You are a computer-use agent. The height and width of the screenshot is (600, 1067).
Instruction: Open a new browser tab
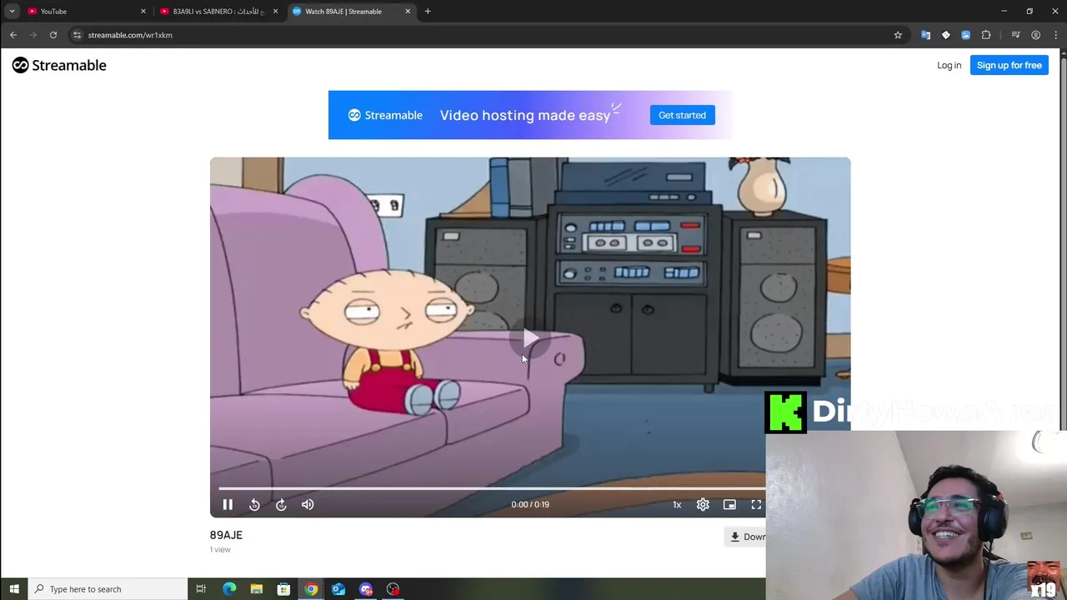428,12
